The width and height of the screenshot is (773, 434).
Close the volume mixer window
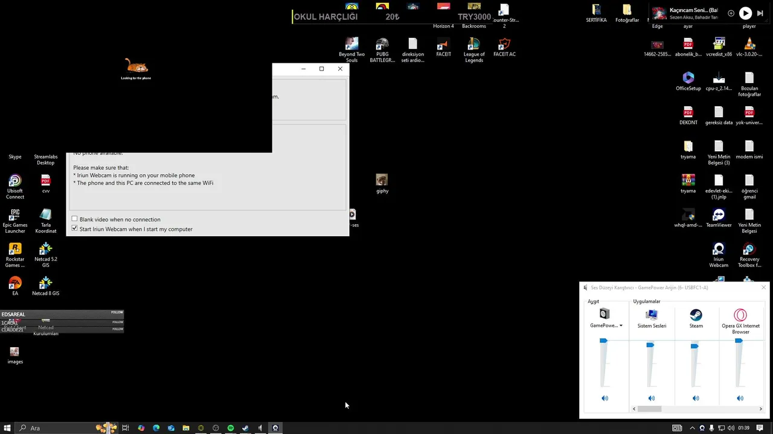763,288
